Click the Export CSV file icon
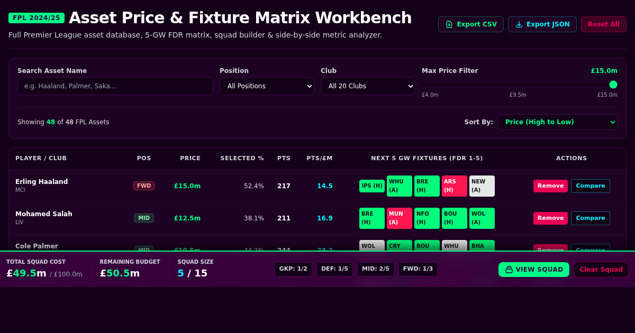This screenshot has height=333, width=635. [449, 24]
